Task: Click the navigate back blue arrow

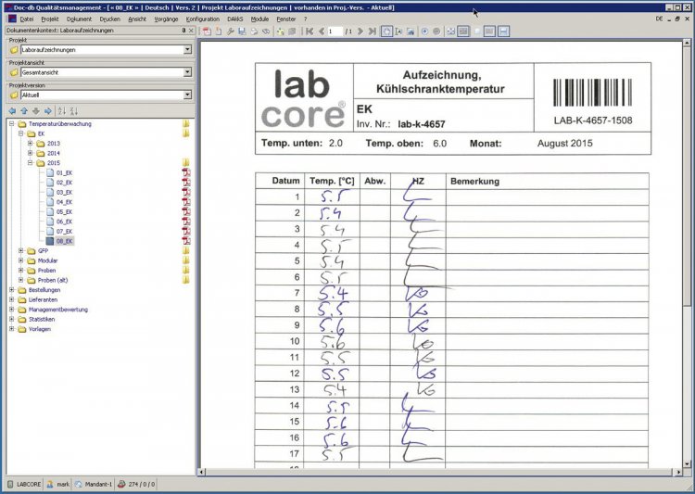Action: click(x=12, y=111)
